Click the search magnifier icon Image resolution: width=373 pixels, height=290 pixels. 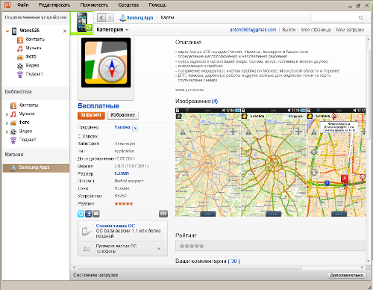click(x=361, y=18)
